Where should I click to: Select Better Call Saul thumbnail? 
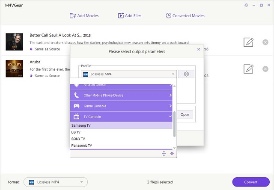[x=14, y=42]
